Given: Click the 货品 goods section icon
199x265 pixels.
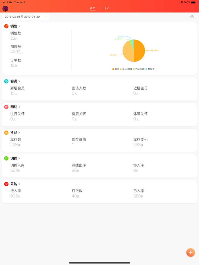Looking at the screenshot, I should click(6, 132).
